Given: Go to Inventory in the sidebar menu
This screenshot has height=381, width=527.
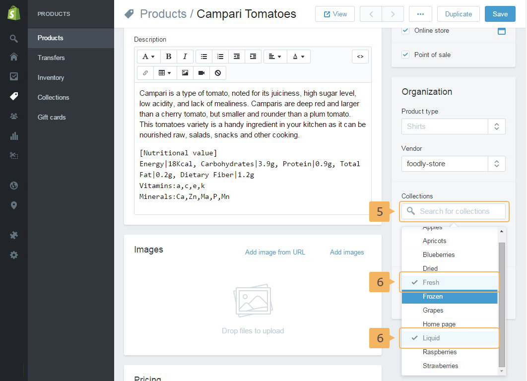Looking at the screenshot, I should coord(51,77).
